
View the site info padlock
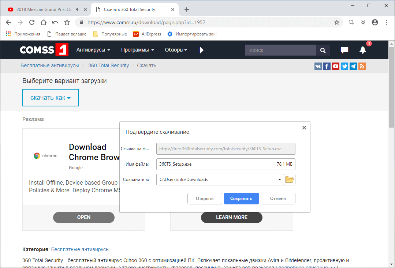tap(81, 22)
